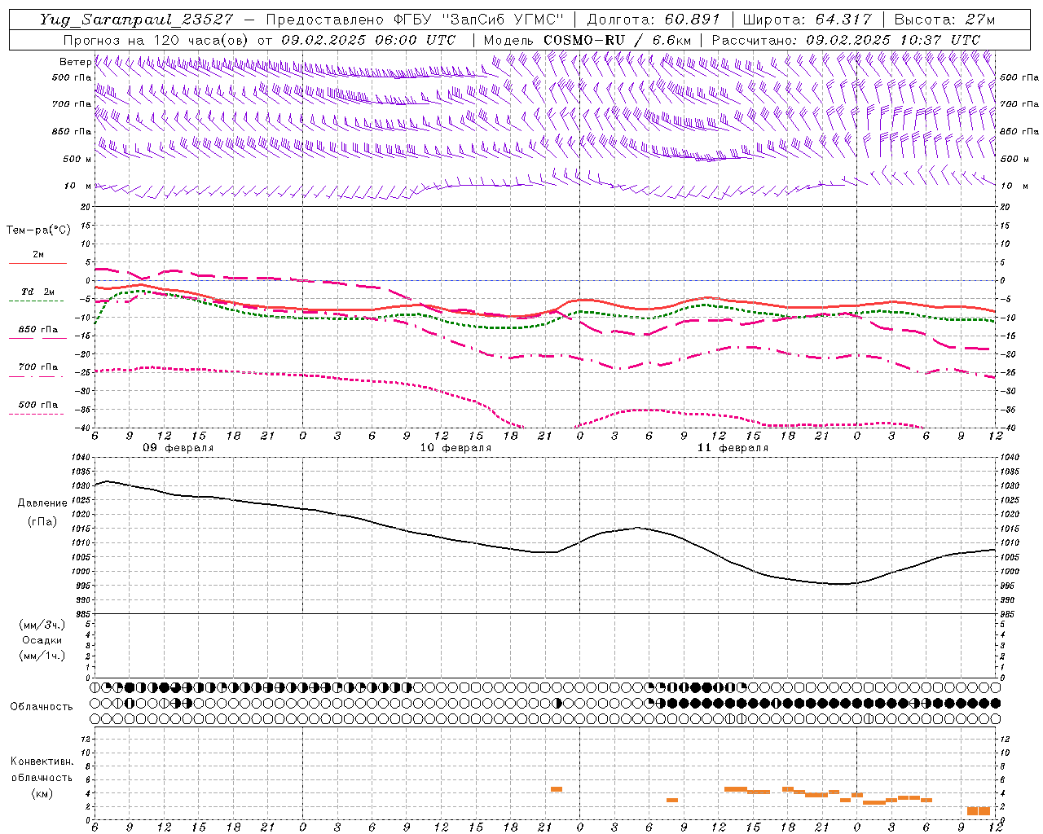The width and height of the screenshot is (1043, 834).
Task: Click the wind '700 гПа' label on left side
Action: tap(72, 104)
